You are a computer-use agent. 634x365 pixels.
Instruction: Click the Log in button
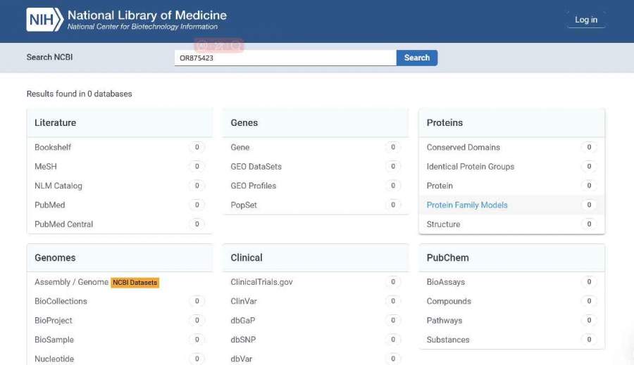[x=585, y=20]
